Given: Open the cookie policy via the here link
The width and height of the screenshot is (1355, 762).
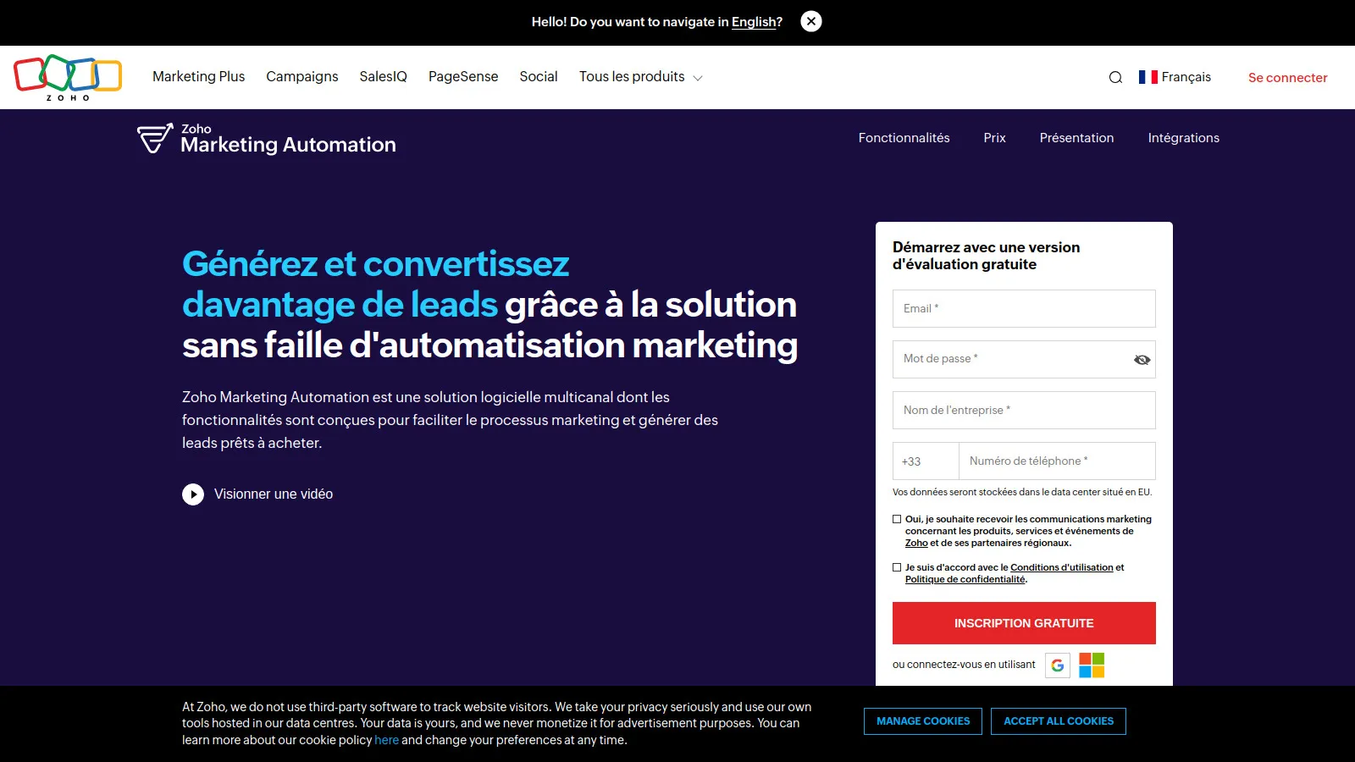Looking at the screenshot, I should (x=386, y=739).
